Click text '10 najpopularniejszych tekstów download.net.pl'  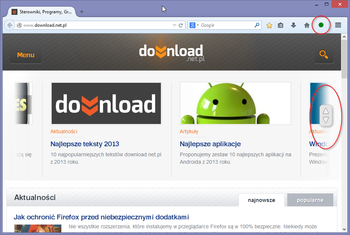pyautogui.click(x=106, y=154)
